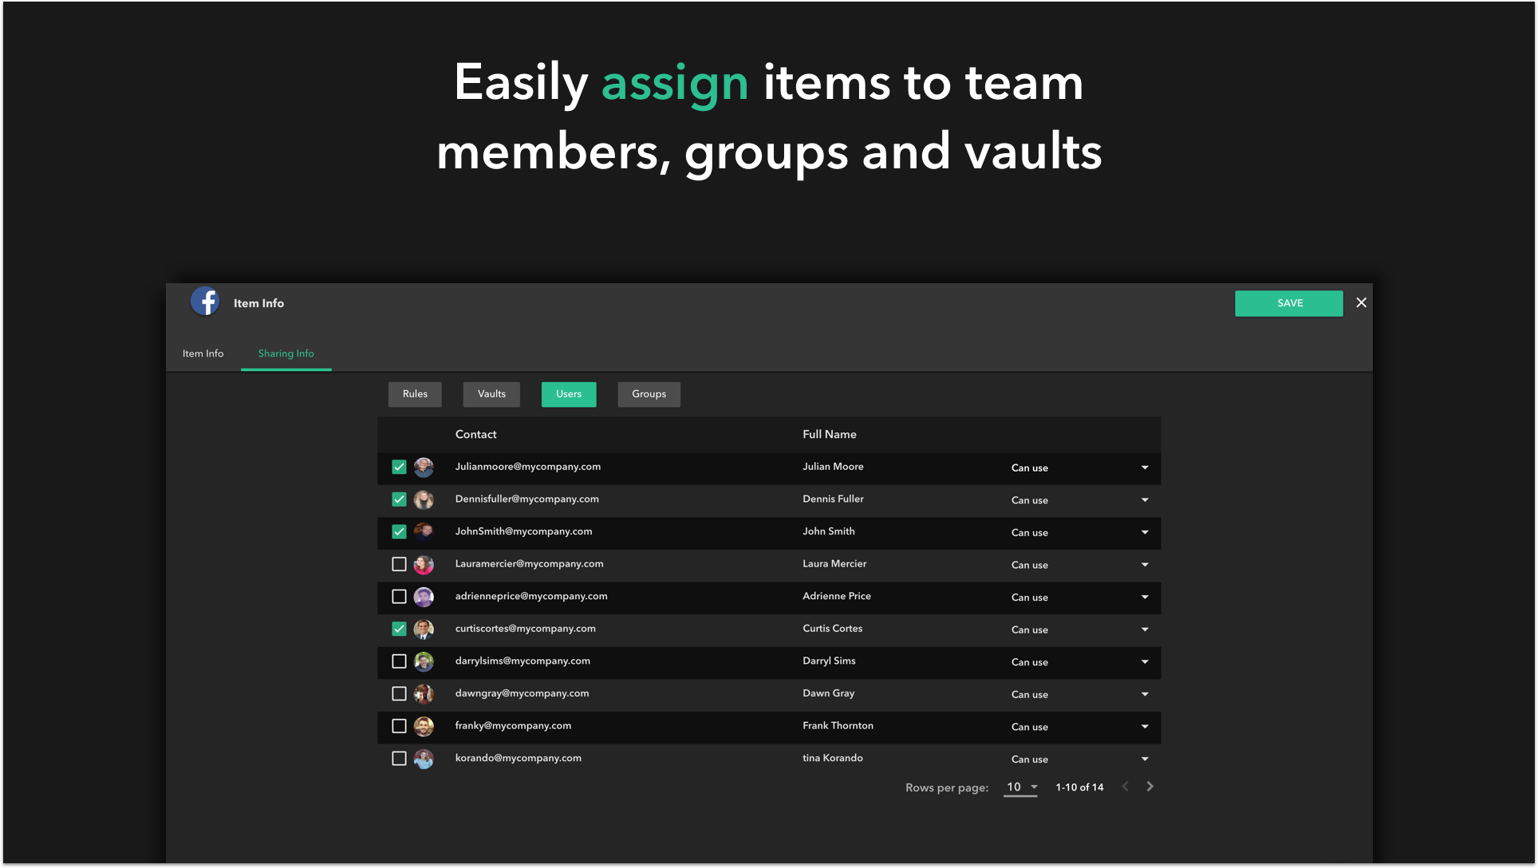The width and height of the screenshot is (1538, 868).
Task: Change rows per page from 10
Action: 1020,787
